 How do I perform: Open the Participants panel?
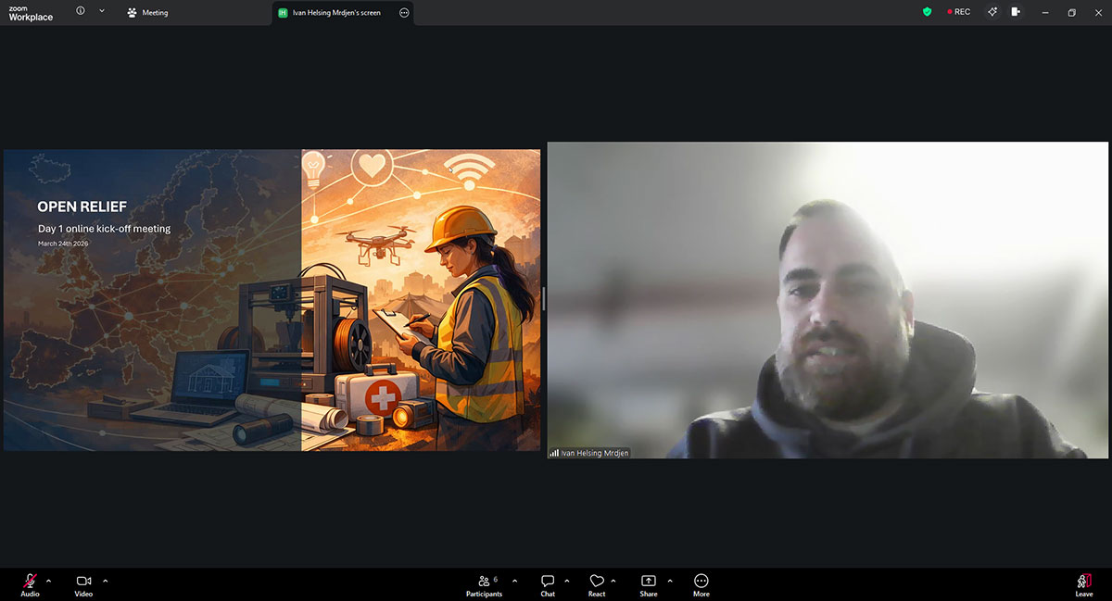[x=484, y=581]
